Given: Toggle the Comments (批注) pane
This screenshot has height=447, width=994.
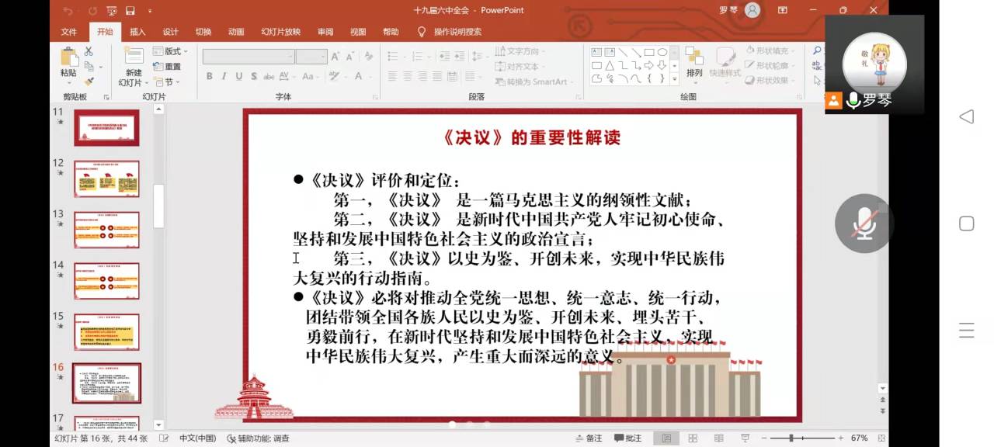Looking at the screenshot, I should pyautogui.click(x=628, y=438).
